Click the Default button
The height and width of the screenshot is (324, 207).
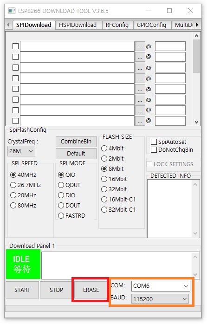(76, 154)
